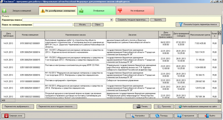Viewport: 223px width, 120px height.
Task: Click the Искать search button
Action: (82, 25)
